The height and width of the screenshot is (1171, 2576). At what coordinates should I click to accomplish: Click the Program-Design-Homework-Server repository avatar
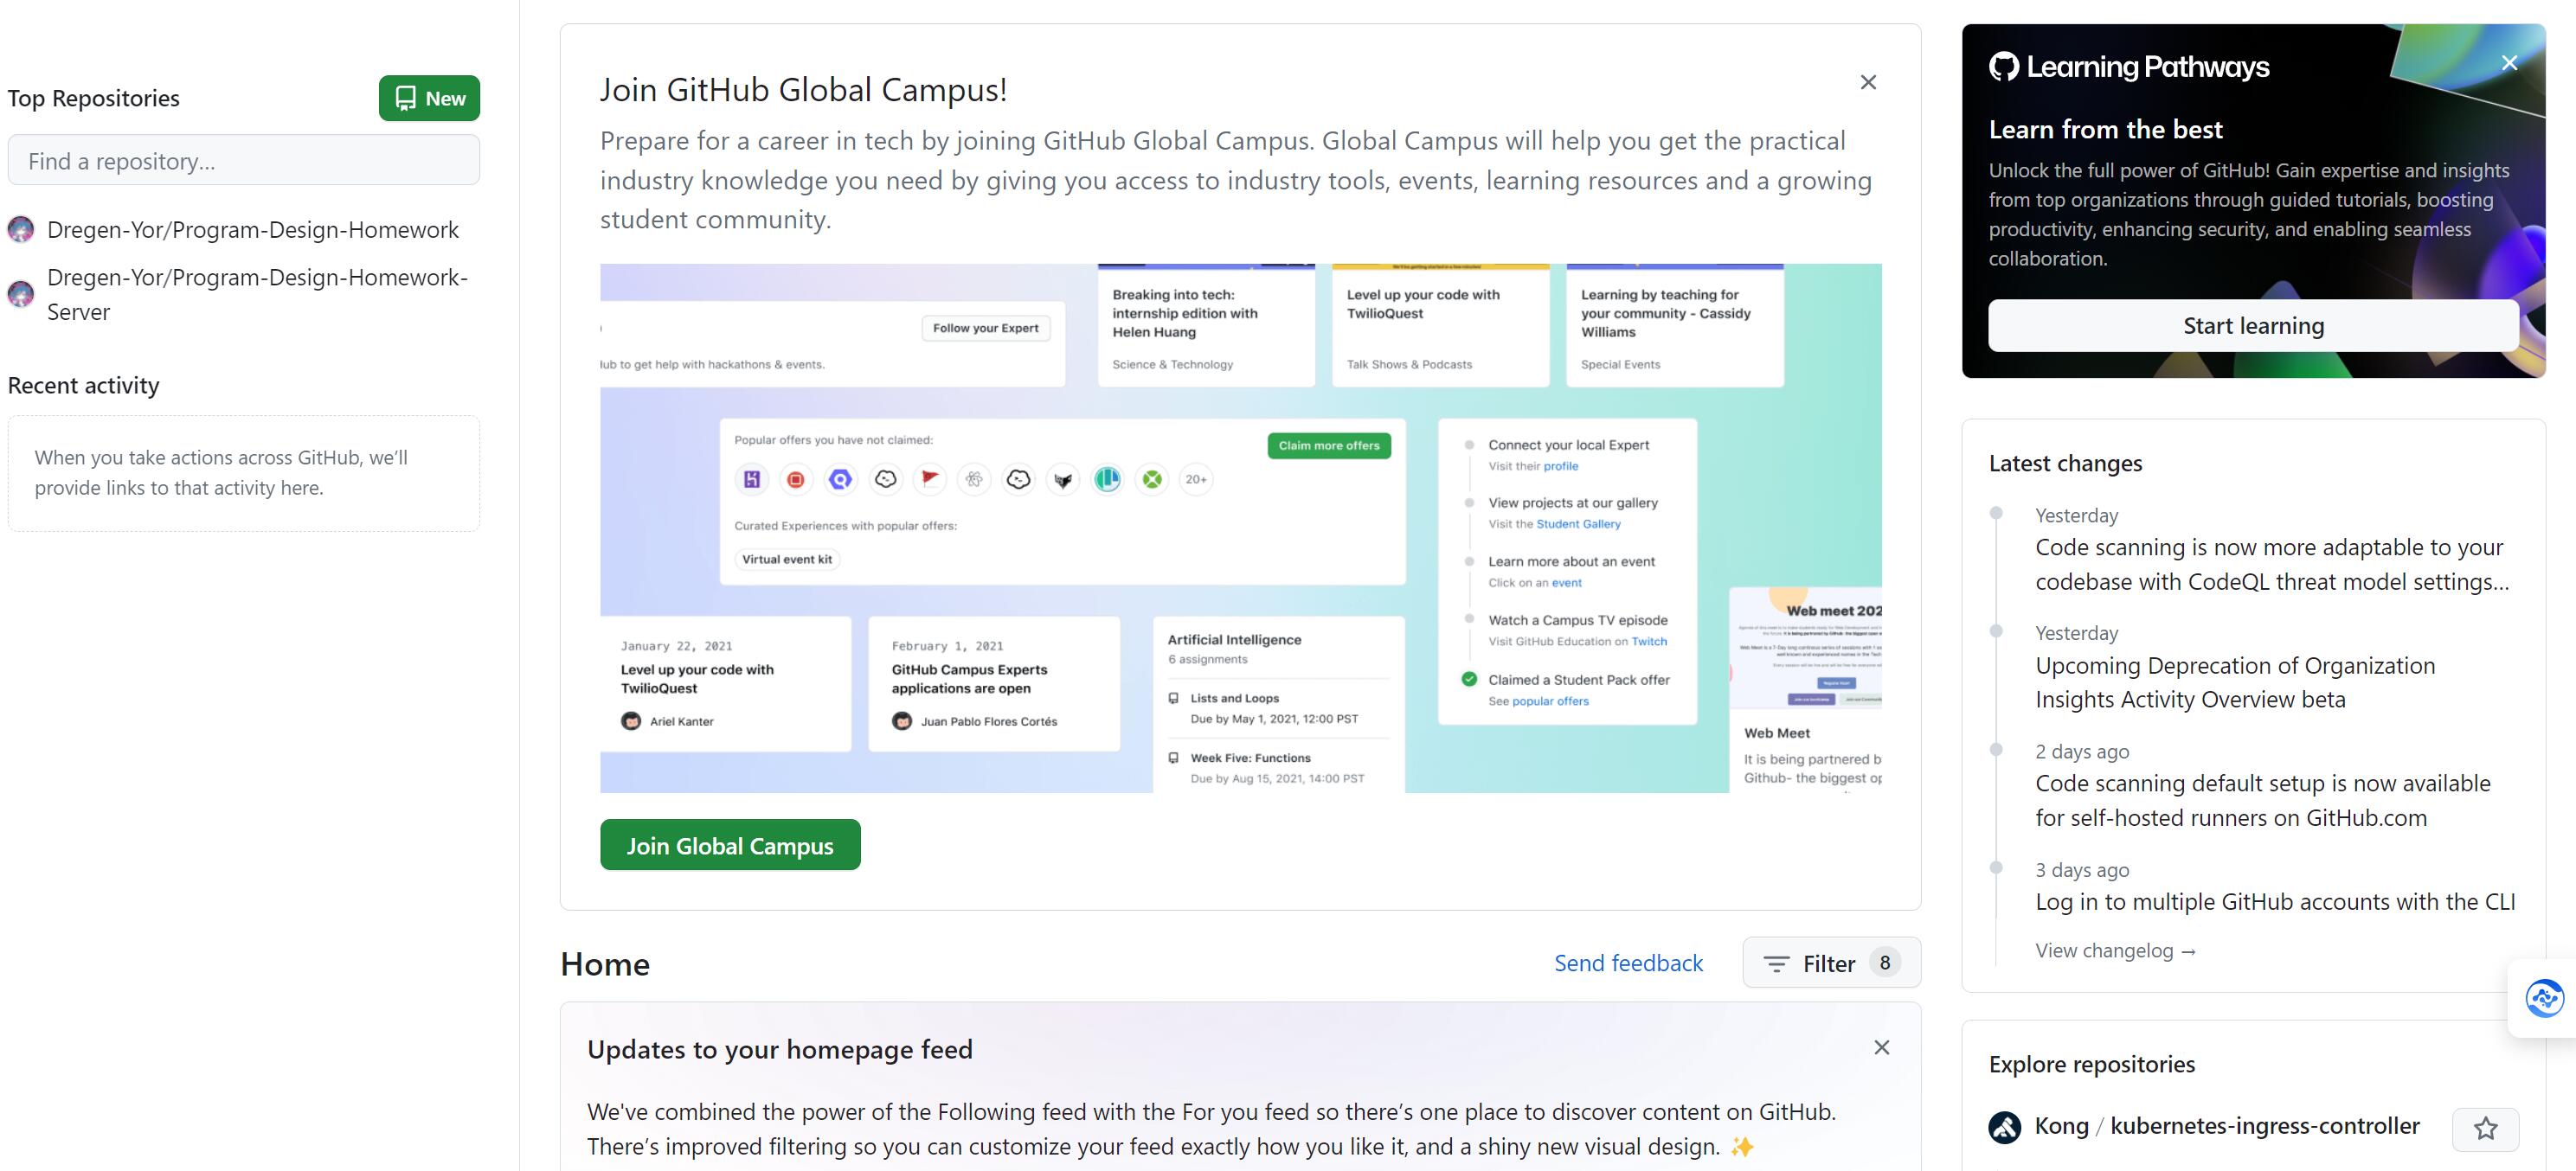click(21, 294)
